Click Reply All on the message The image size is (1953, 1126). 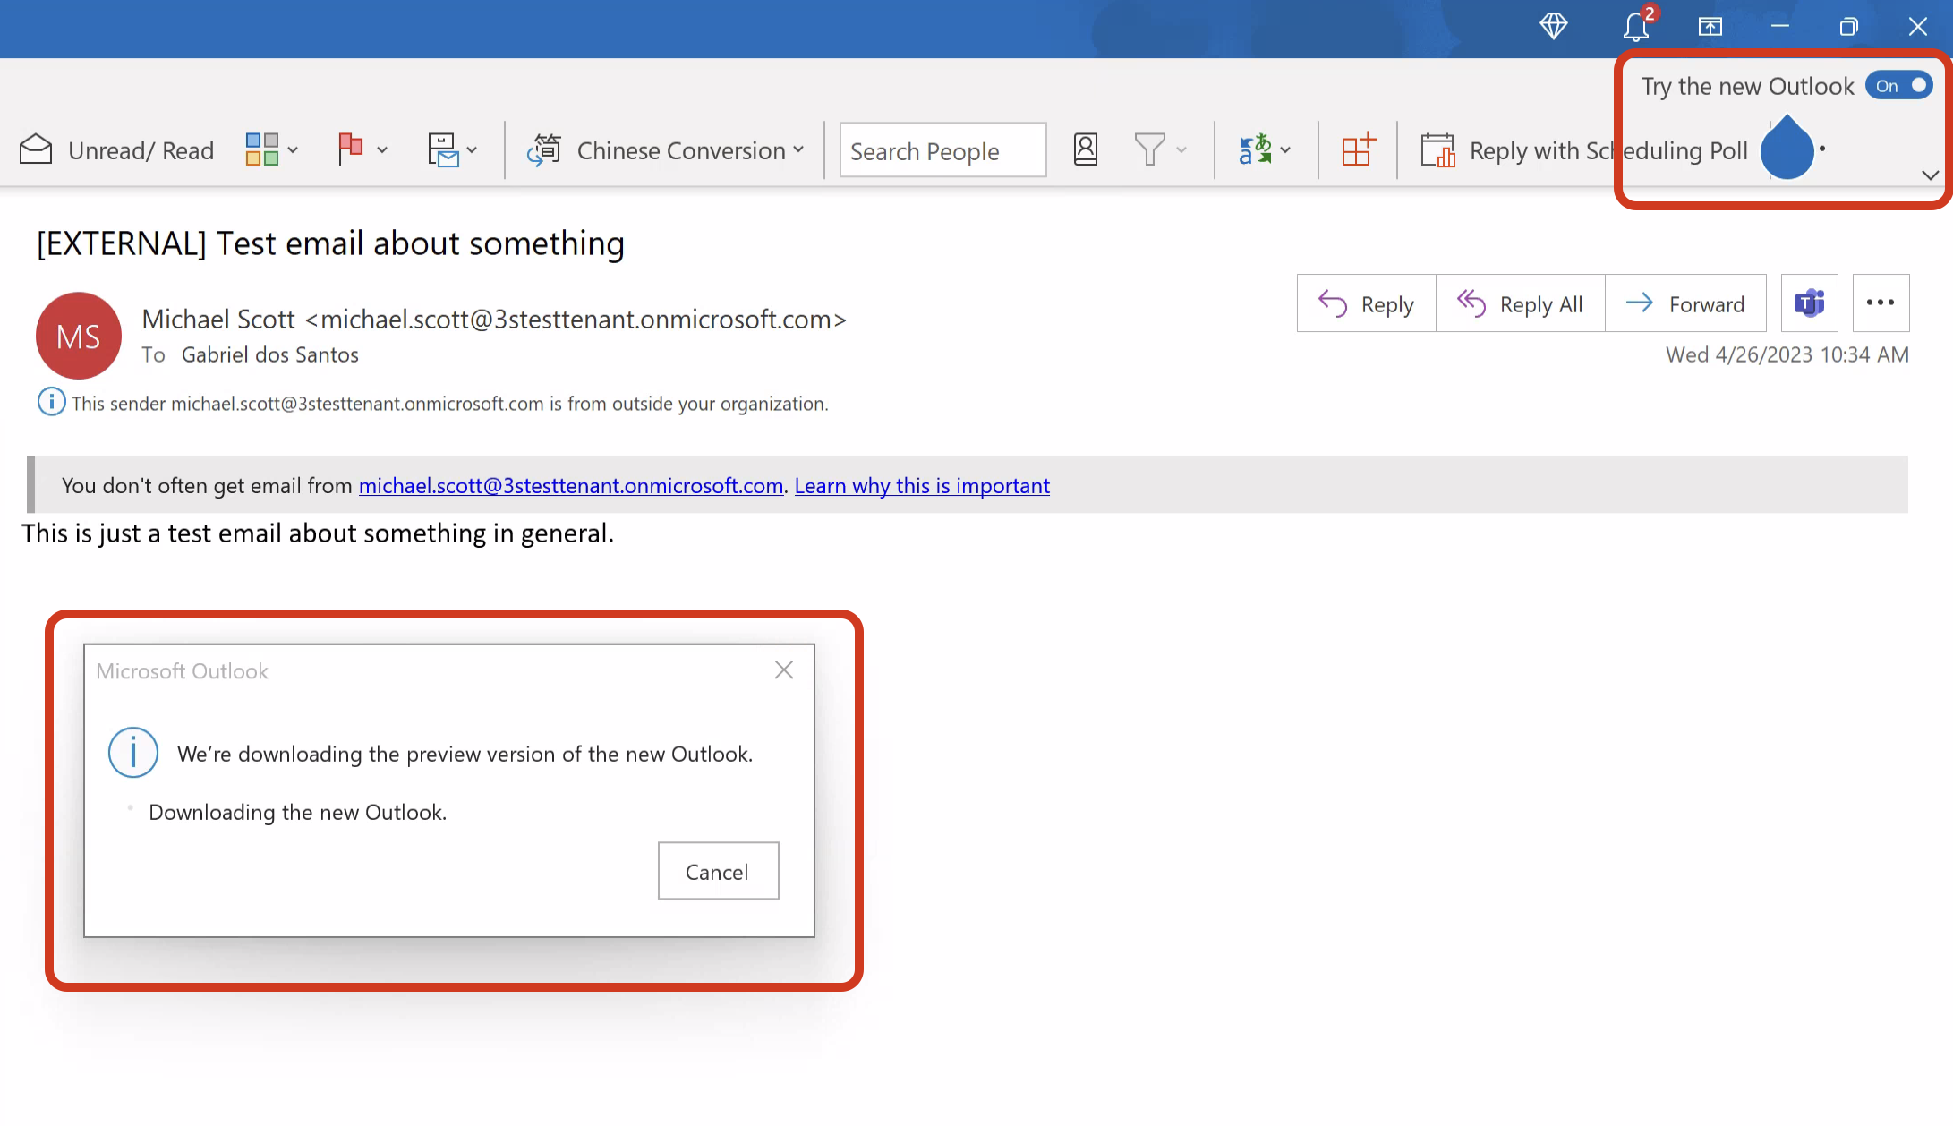coord(1521,303)
